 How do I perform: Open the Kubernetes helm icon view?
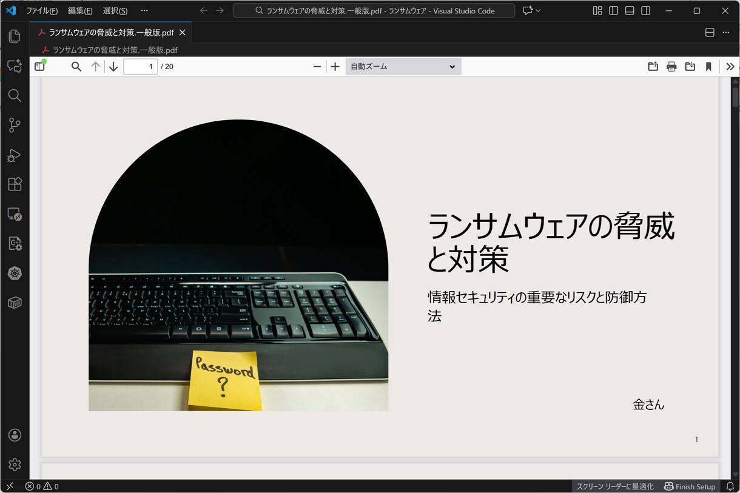[15, 273]
